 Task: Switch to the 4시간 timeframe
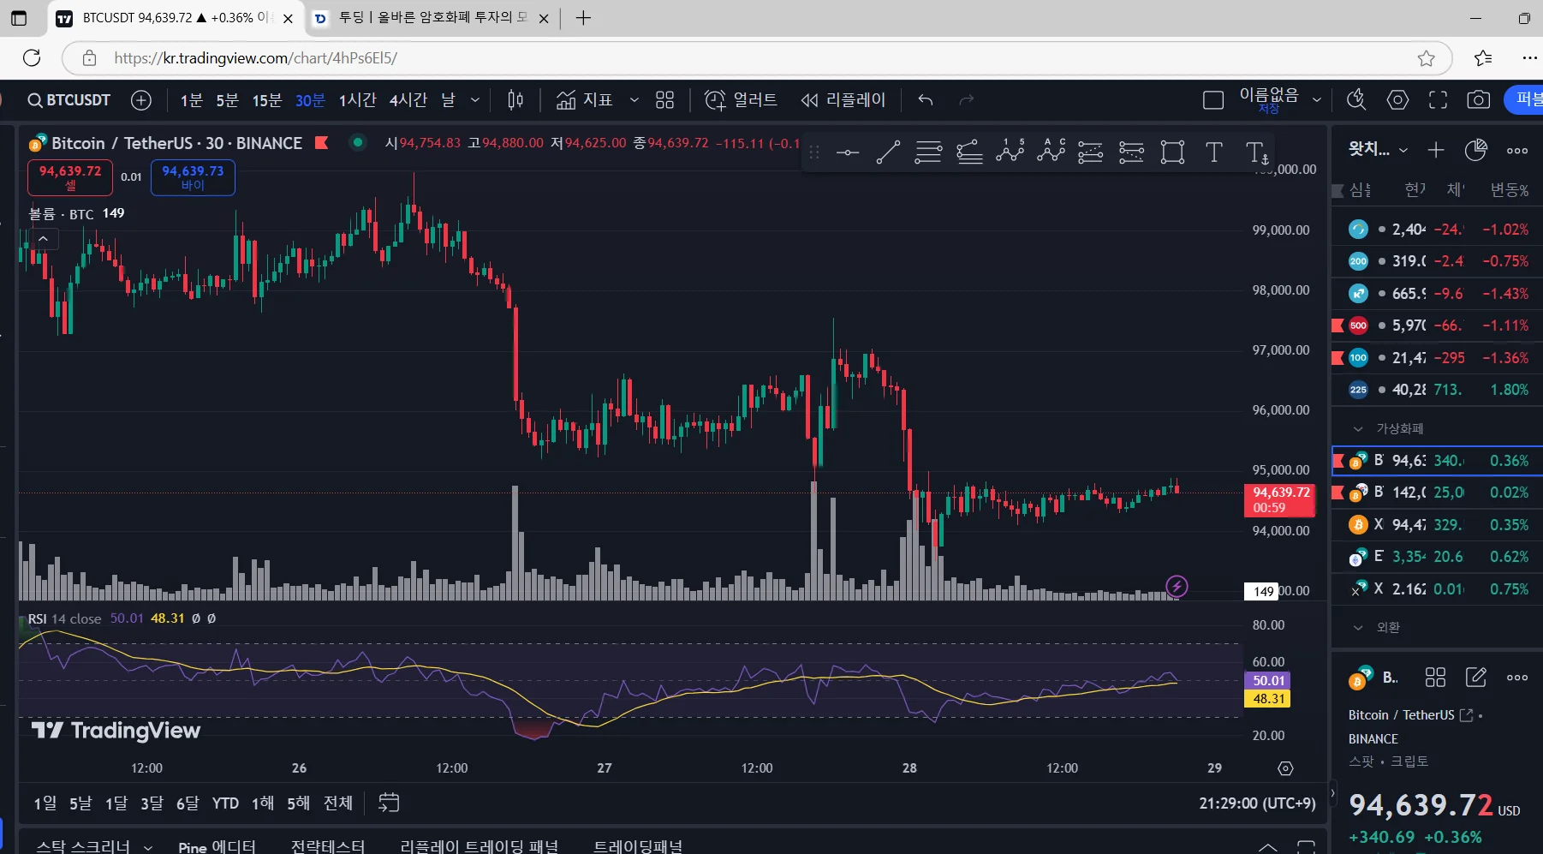pyautogui.click(x=408, y=100)
